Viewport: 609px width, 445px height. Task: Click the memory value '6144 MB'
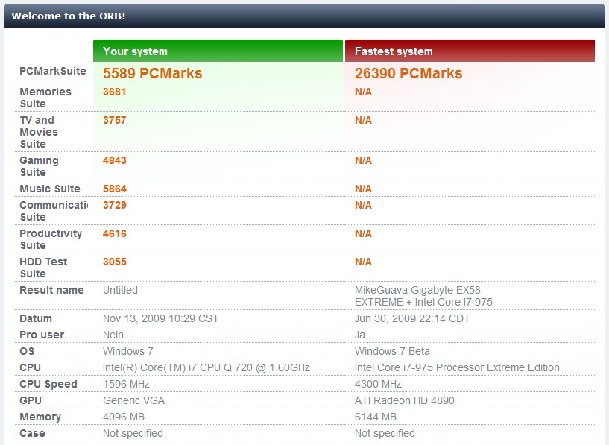pyautogui.click(x=375, y=417)
